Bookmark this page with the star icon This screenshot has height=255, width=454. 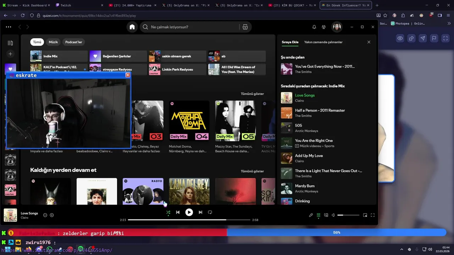385,16
